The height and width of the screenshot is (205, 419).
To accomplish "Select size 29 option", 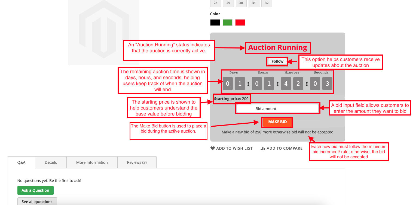I will click(228, 3).
